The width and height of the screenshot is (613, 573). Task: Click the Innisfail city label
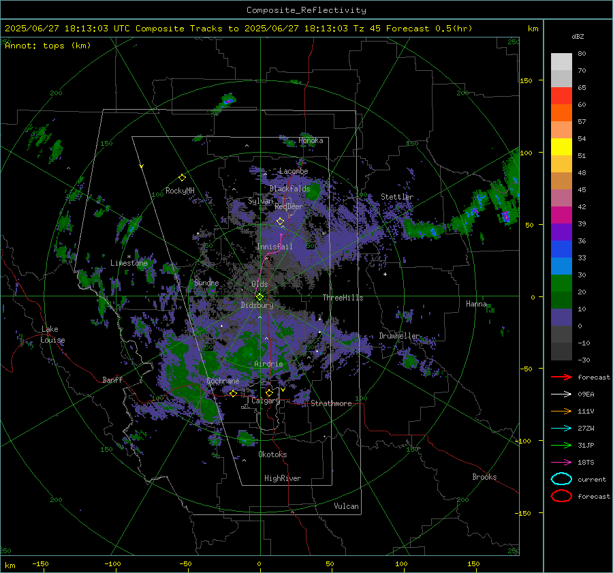(274, 247)
